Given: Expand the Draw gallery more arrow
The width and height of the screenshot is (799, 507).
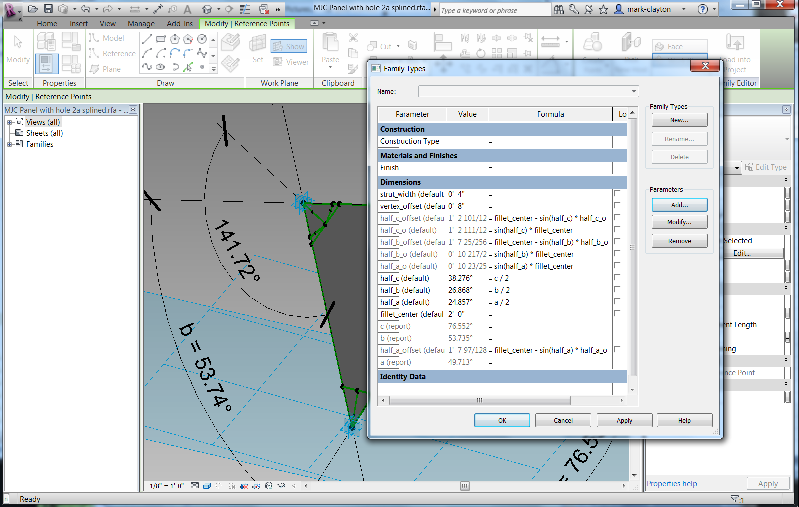Looking at the screenshot, I should point(213,69).
